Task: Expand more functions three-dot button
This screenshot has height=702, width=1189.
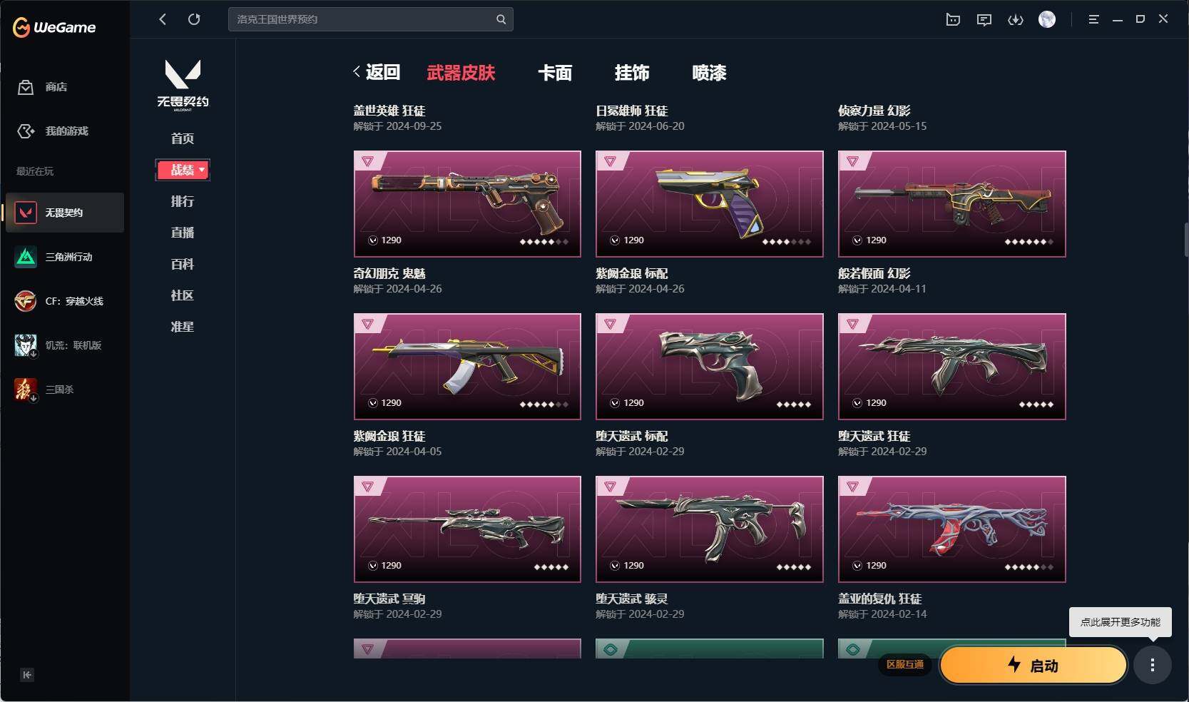Action: 1153,665
